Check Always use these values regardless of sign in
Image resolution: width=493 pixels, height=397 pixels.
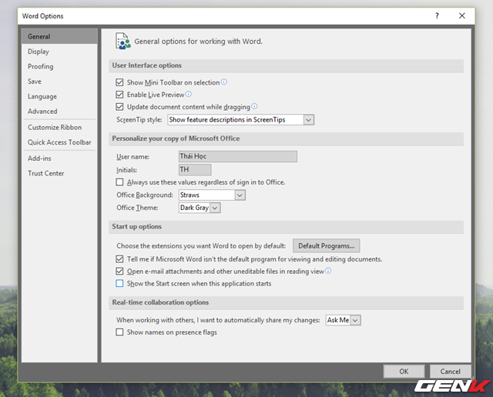119,182
